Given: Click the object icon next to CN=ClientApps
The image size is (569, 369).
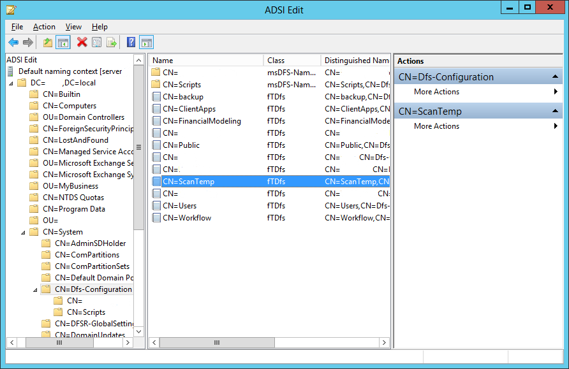Looking at the screenshot, I should click(156, 109).
